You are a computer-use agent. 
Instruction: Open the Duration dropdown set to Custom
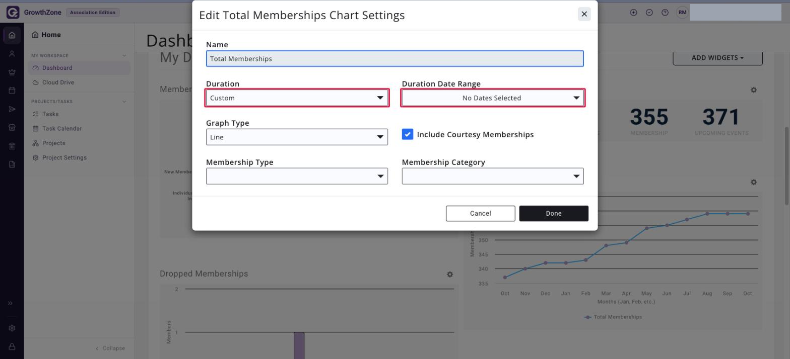click(x=297, y=98)
